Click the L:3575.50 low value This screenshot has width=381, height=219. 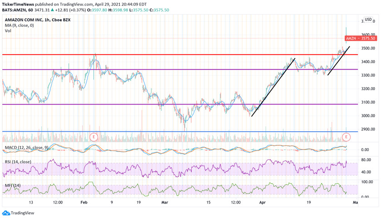[139, 10]
